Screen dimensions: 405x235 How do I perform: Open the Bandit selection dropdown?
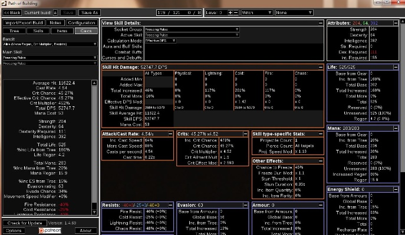(x=49, y=44)
